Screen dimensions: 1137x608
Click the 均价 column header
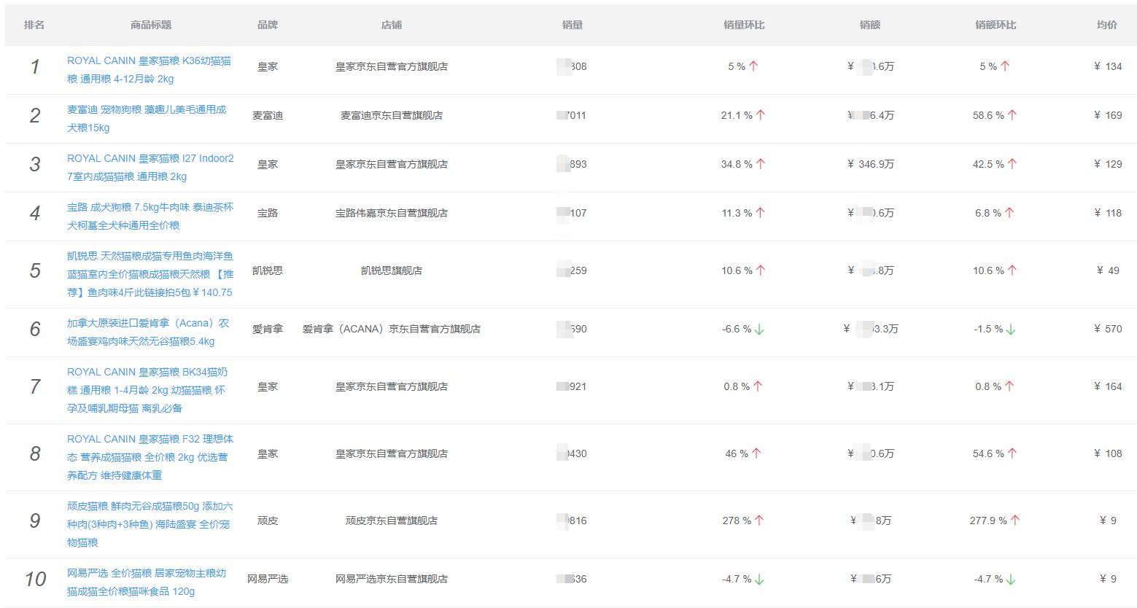[x=1107, y=25]
